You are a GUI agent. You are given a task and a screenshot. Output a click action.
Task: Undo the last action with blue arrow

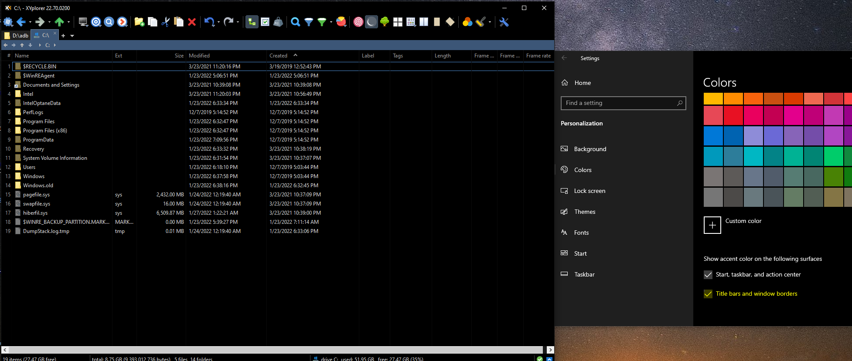point(209,22)
